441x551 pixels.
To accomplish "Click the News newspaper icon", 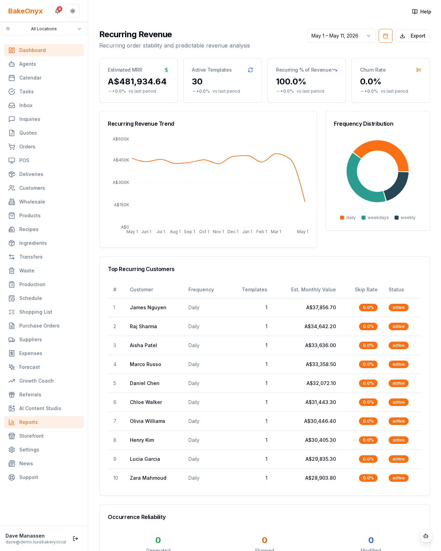I will pos(12,464).
